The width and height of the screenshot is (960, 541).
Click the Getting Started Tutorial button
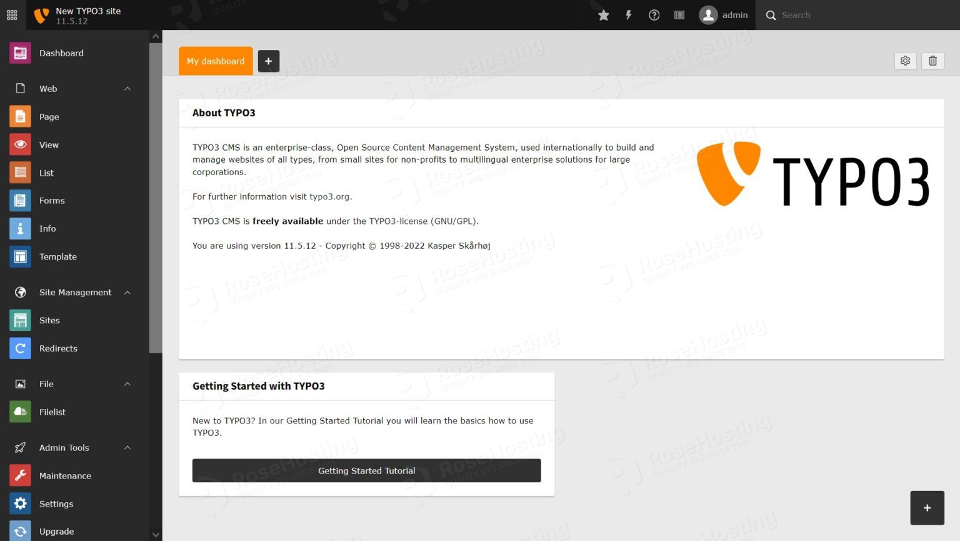(x=366, y=470)
